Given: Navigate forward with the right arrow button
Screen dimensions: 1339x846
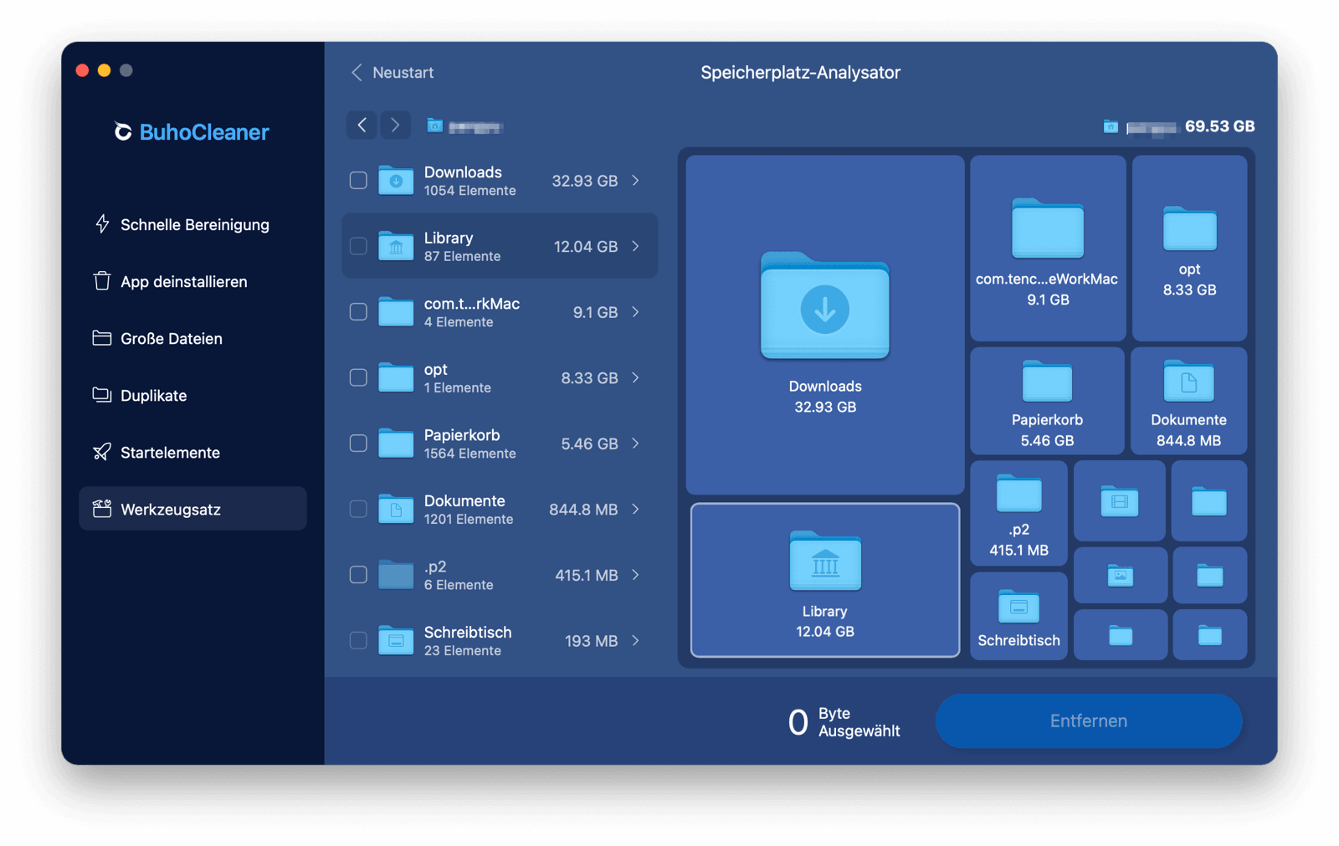Looking at the screenshot, I should tap(395, 126).
